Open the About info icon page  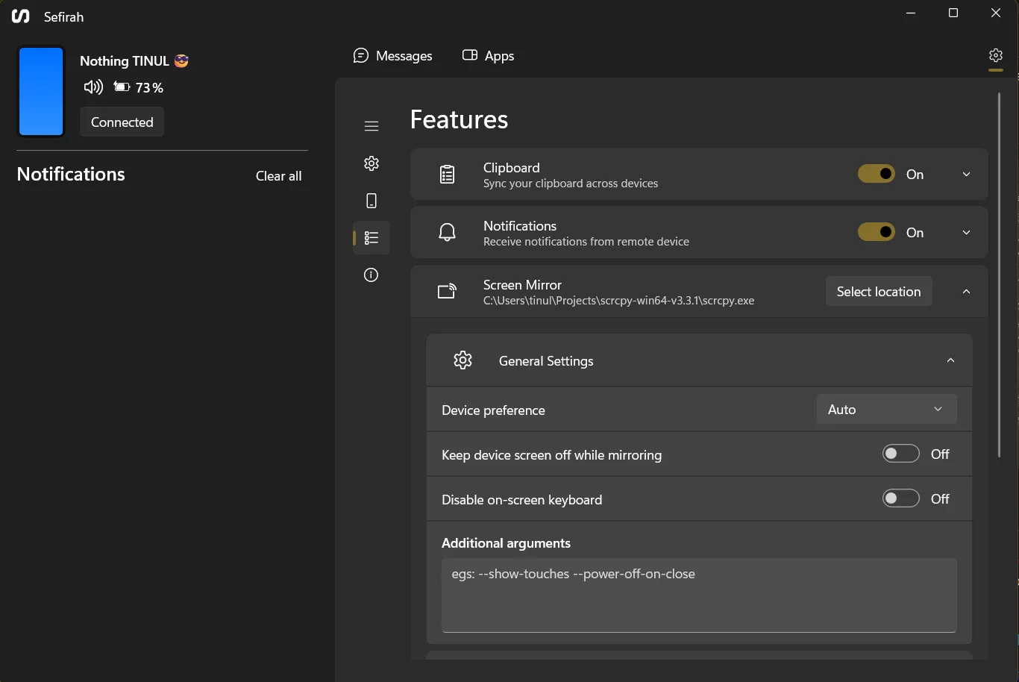[371, 275]
